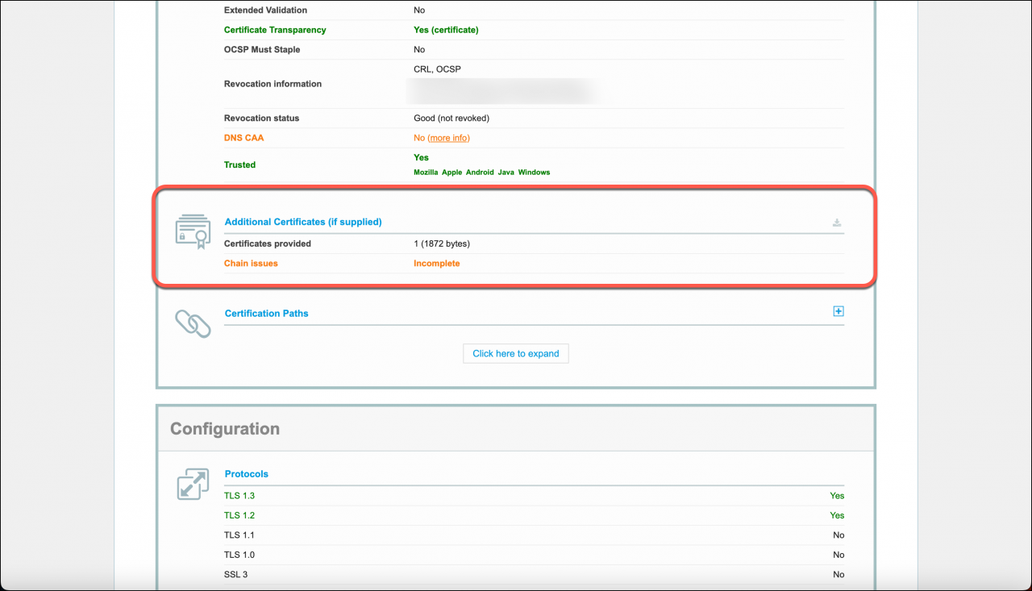The height and width of the screenshot is (591, 1032).
Task: Click 'Windows' in the trusted stores list
Action: tap(534, 173)
